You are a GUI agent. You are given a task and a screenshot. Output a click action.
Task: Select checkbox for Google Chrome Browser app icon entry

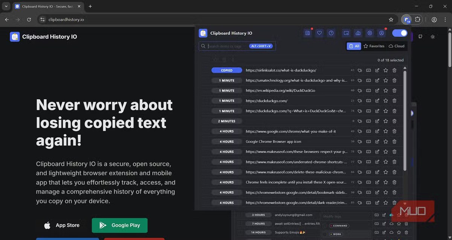205,142
